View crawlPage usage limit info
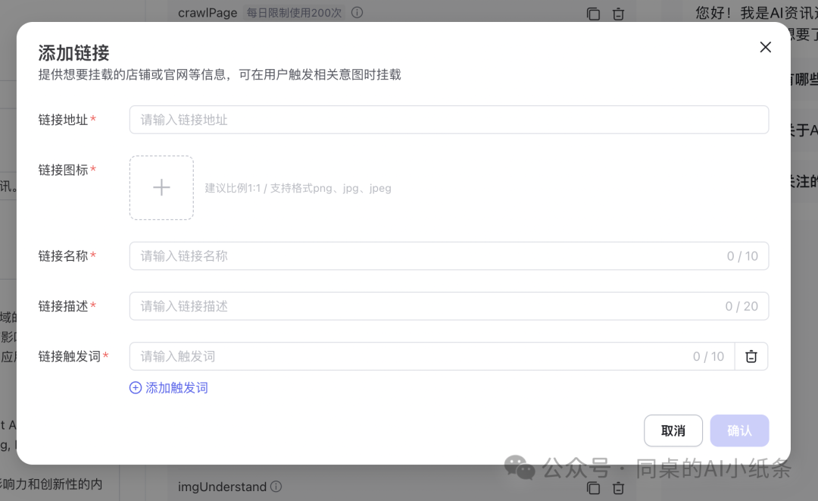The height and width of the screenshot is (501, 818). (x=356, y=13)
